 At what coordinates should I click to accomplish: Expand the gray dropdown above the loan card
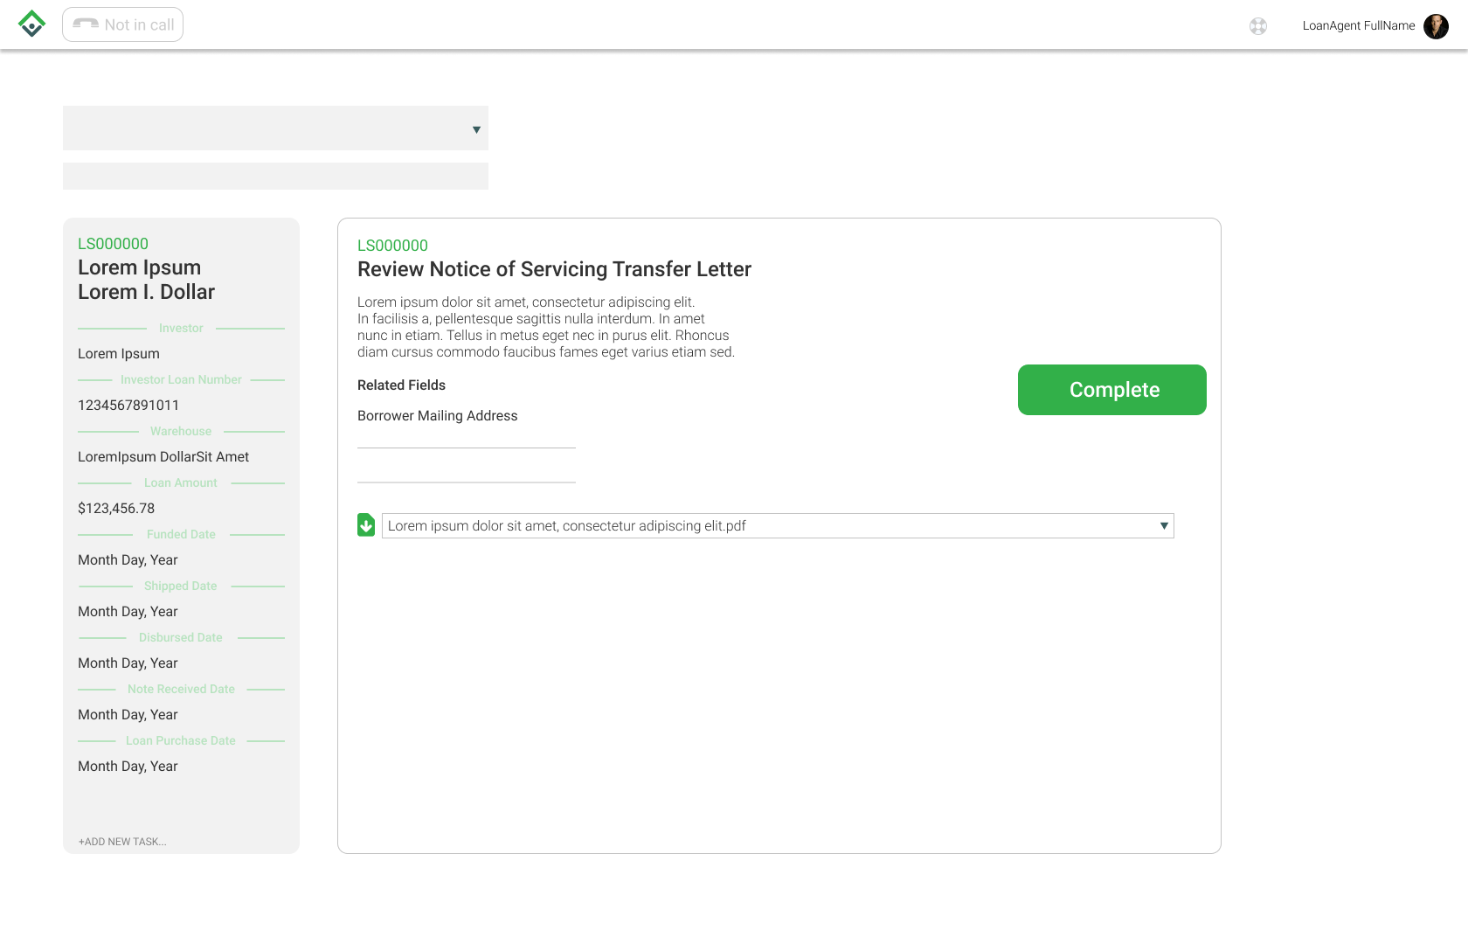(x=275, y=128)
